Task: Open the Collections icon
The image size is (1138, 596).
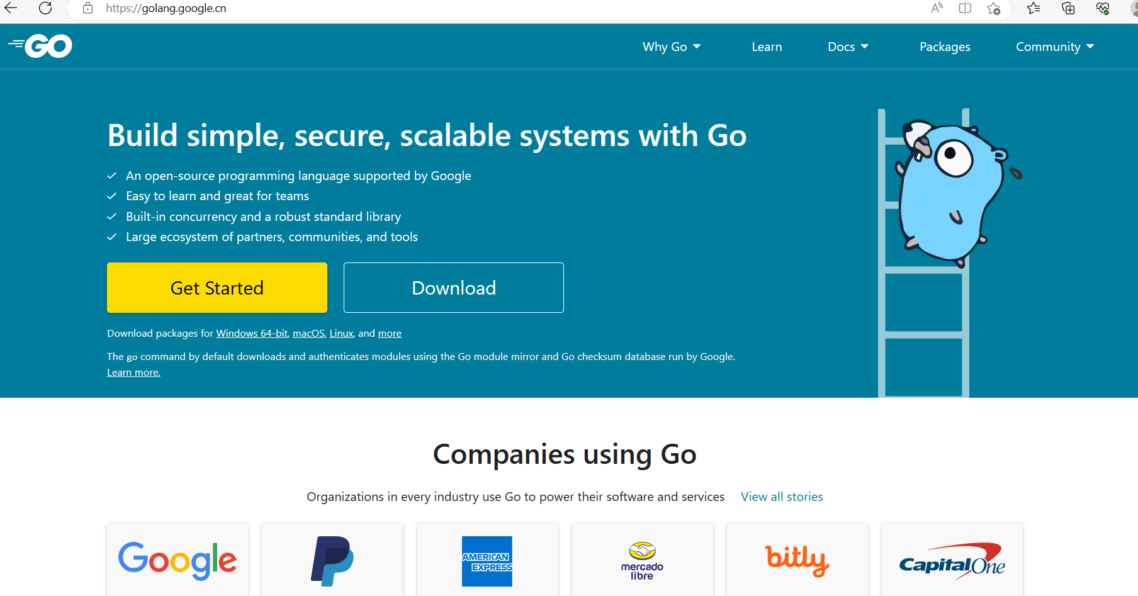Action: (1068, 8)
